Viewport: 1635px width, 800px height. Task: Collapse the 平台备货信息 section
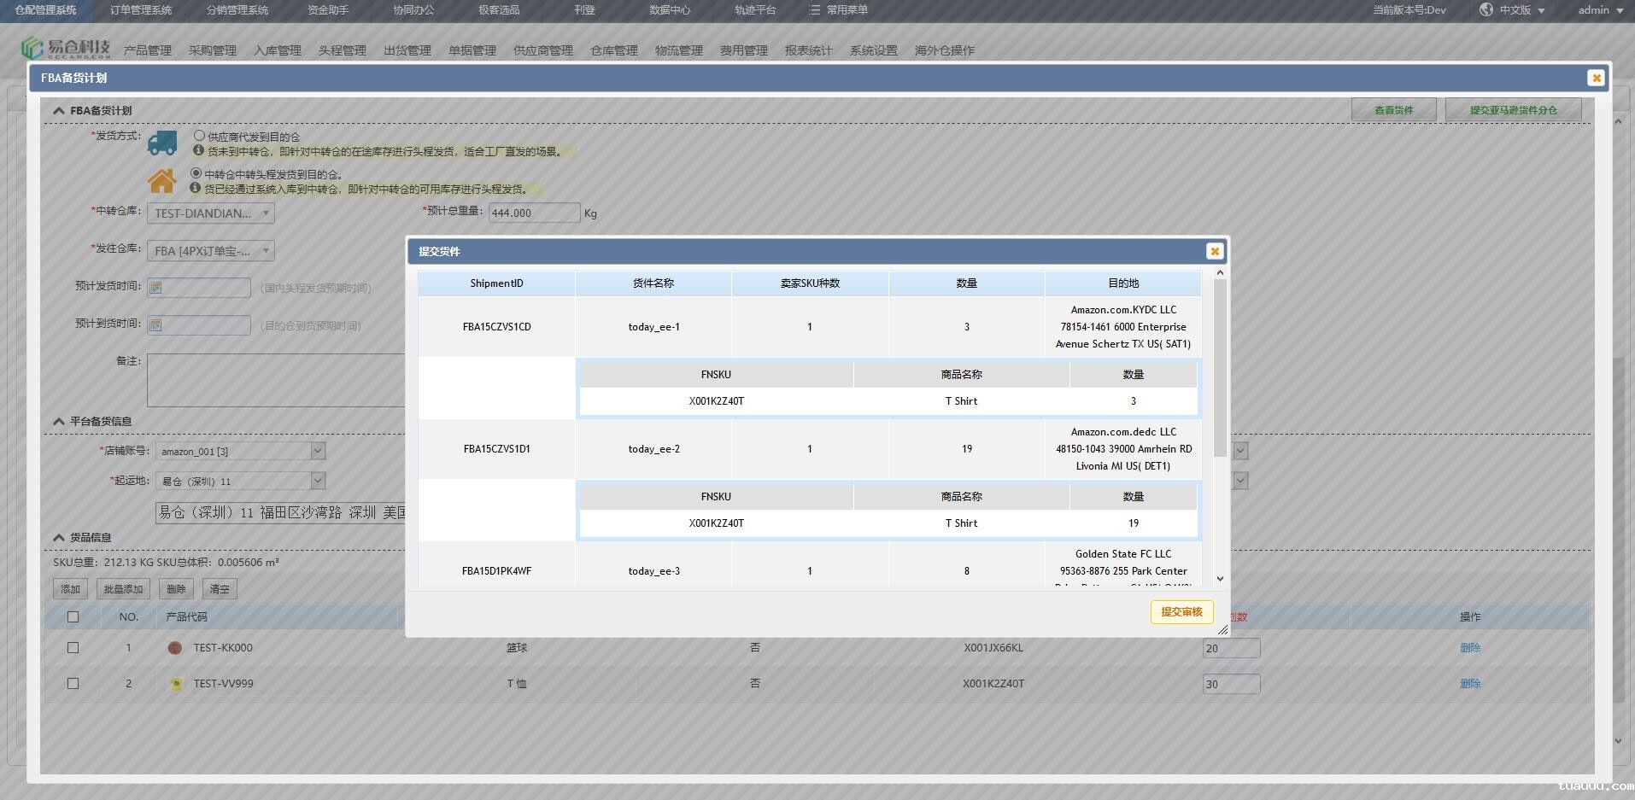click(59, 421)
